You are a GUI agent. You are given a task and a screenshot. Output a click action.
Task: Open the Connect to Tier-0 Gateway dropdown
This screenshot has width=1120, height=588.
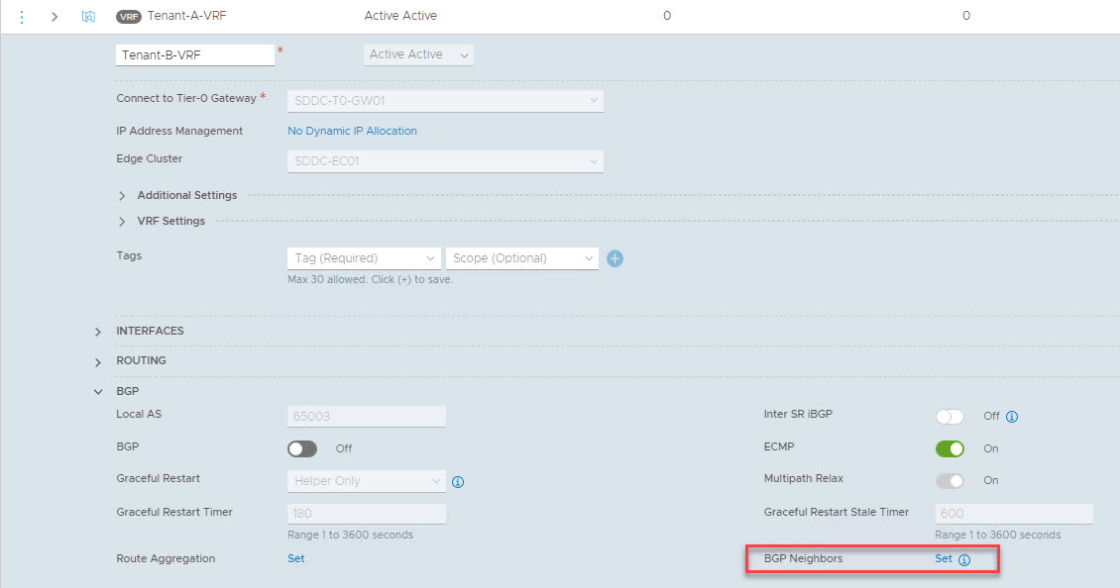(445, 100)
